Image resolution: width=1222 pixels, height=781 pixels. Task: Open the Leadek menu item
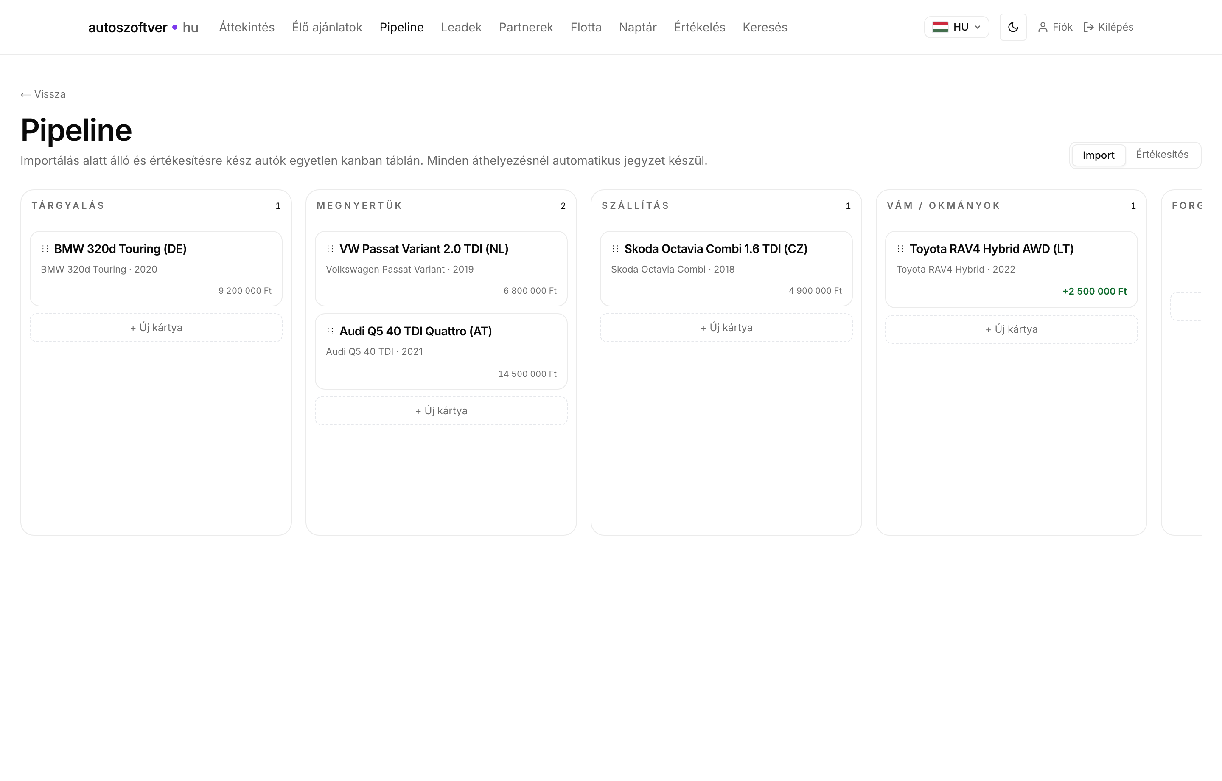[461, 28]
